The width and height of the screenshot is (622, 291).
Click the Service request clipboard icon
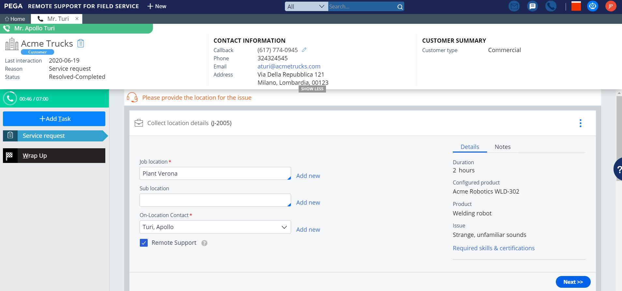[10, 135]
